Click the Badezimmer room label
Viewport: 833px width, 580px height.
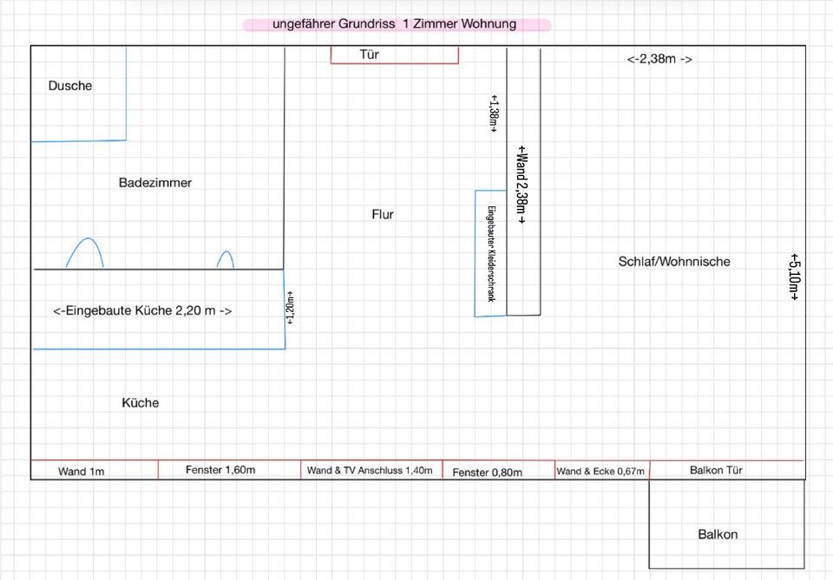coord(155,183)
